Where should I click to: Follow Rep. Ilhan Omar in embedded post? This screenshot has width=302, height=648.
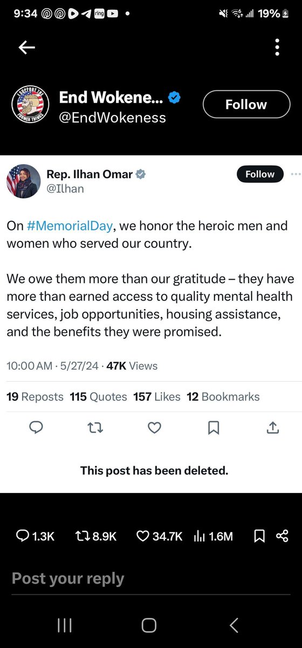(x=260, y=174)
